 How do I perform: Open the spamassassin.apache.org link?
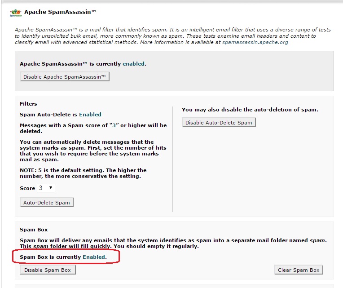click(255, 42)
